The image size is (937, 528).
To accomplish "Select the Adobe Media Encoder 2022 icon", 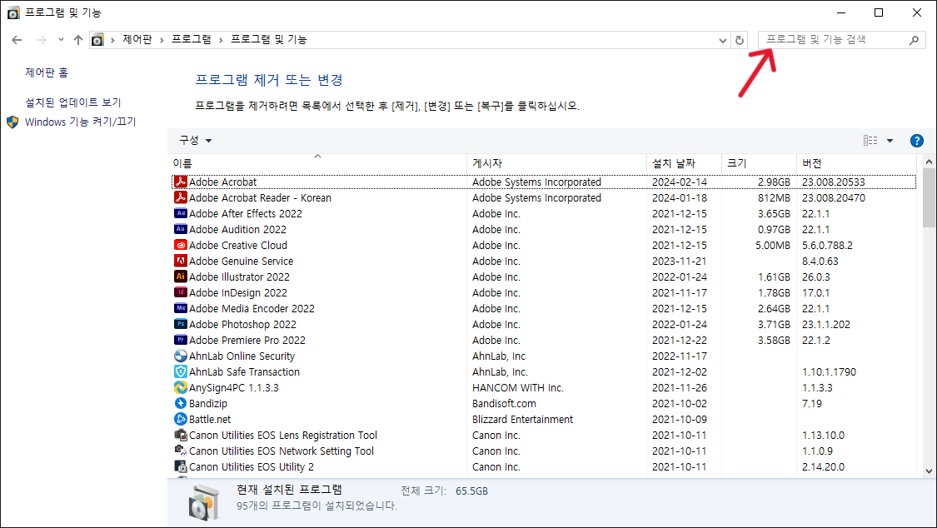I will click(181, 308).
